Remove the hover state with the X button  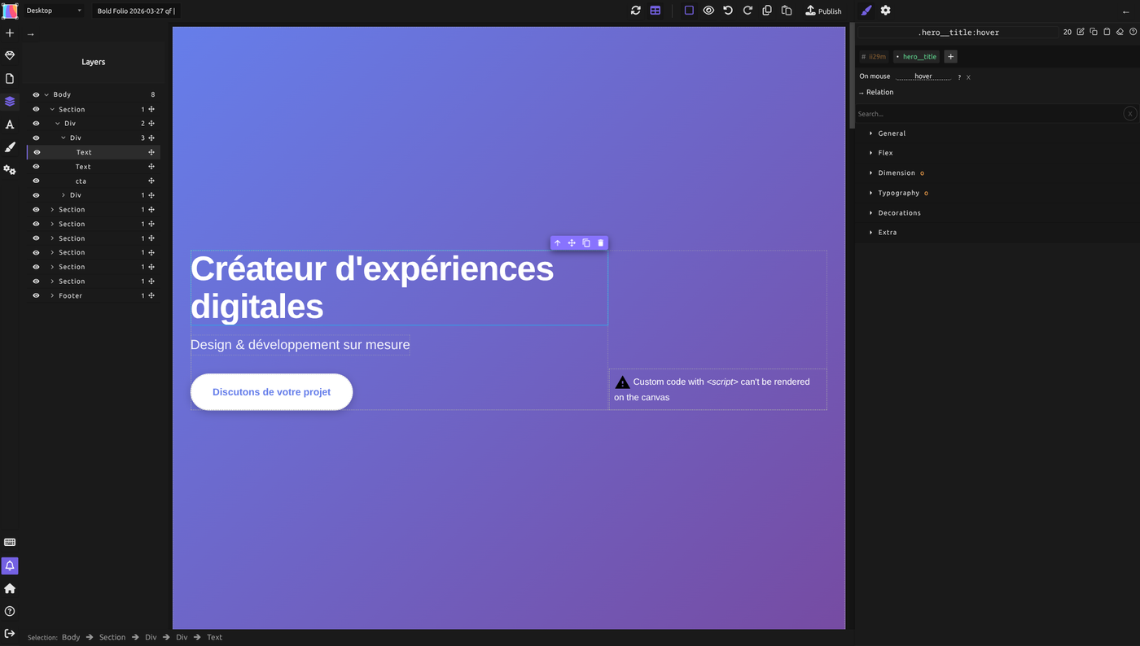pyautogui.click(x=967, y=76)
